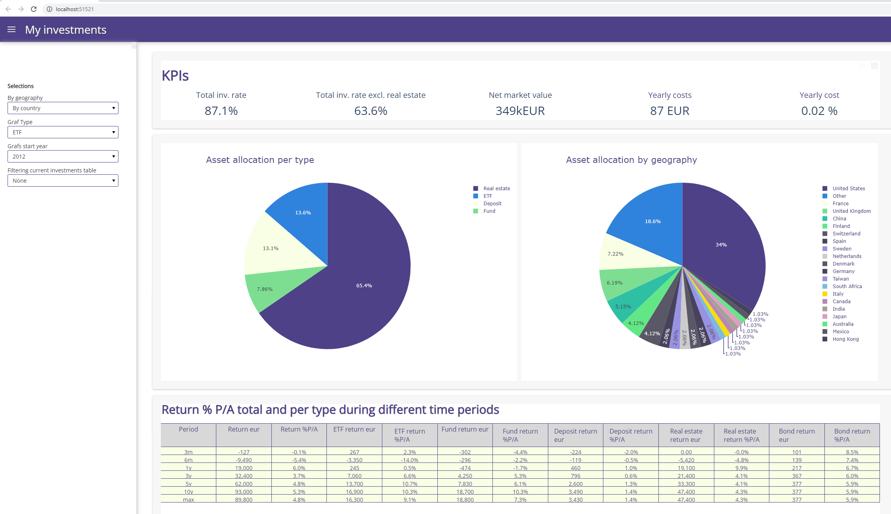Image resolution: width=891 pixels, height=514 pixels.
Task: Click the URL field showing localhost:51521
Action: coord(75,9)
